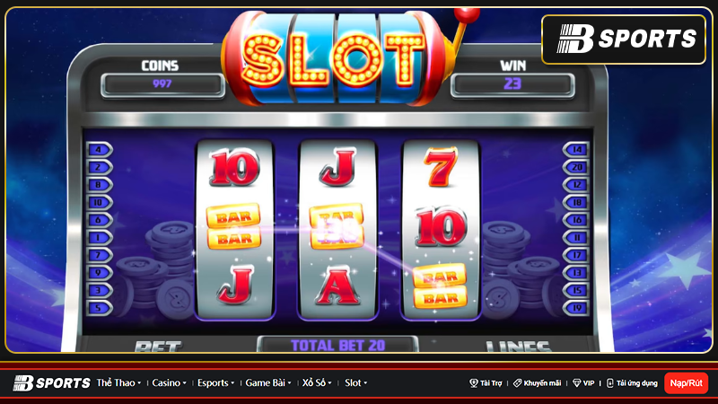
Task: Expand the Thể Thao dropdown menu
Action: tap(118, 383)
